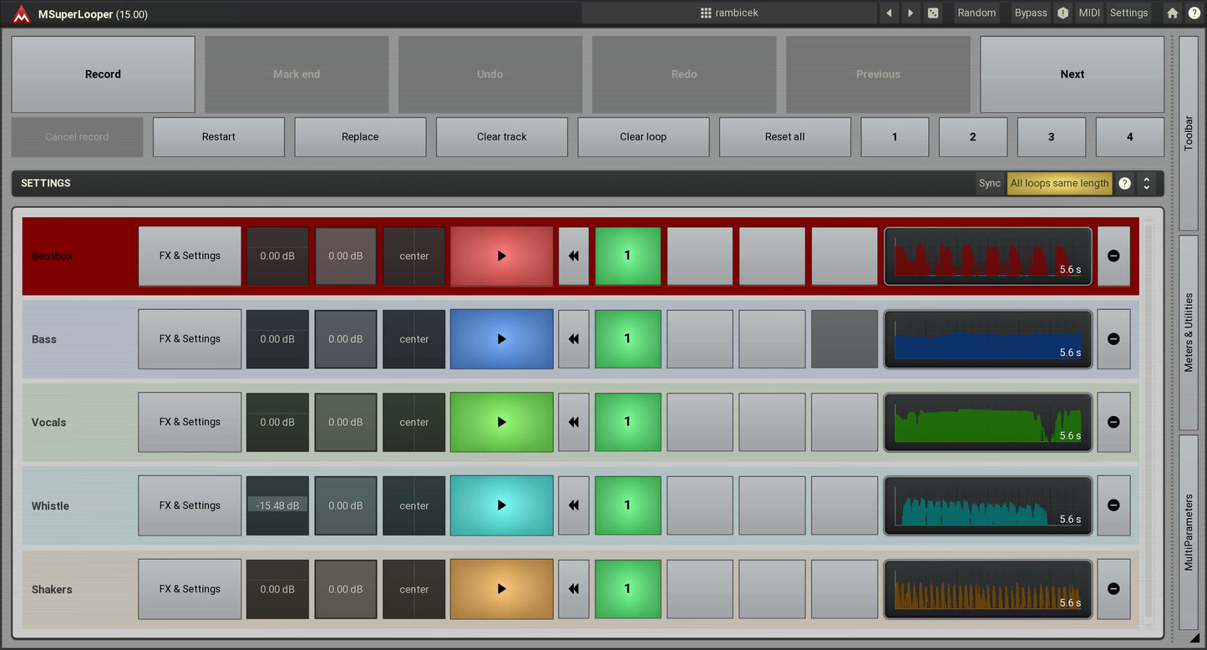1207x650 pixels.
Task: Open the rambicek preset selector
Action: [728, 13]
